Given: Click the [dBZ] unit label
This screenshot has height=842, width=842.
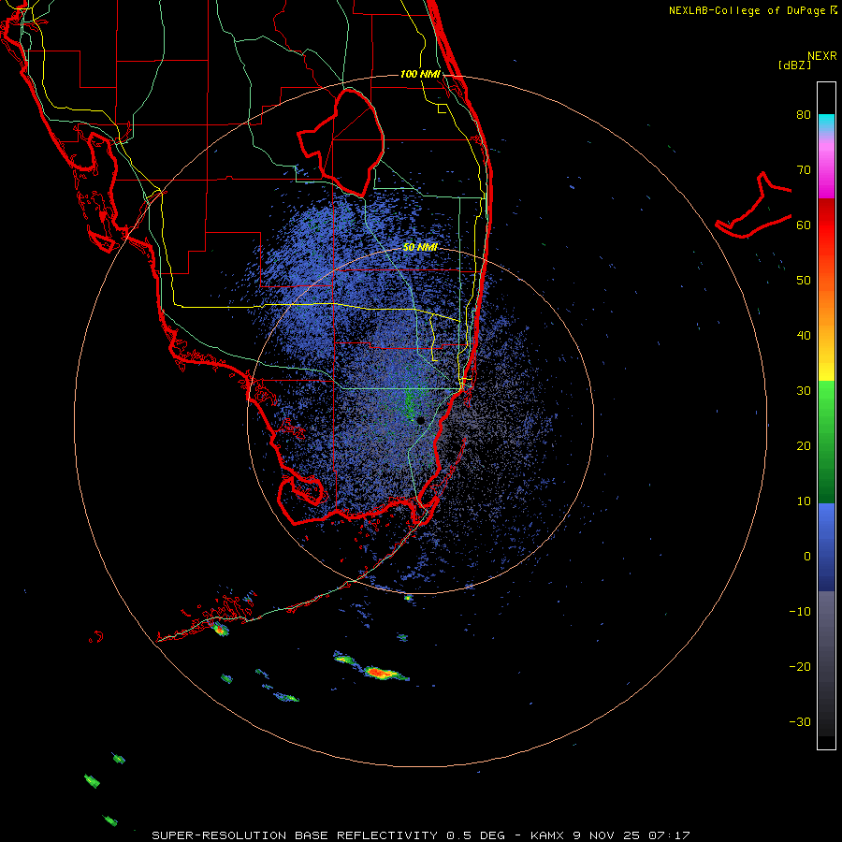Looking at the screenshot, I should click(794, 65).
